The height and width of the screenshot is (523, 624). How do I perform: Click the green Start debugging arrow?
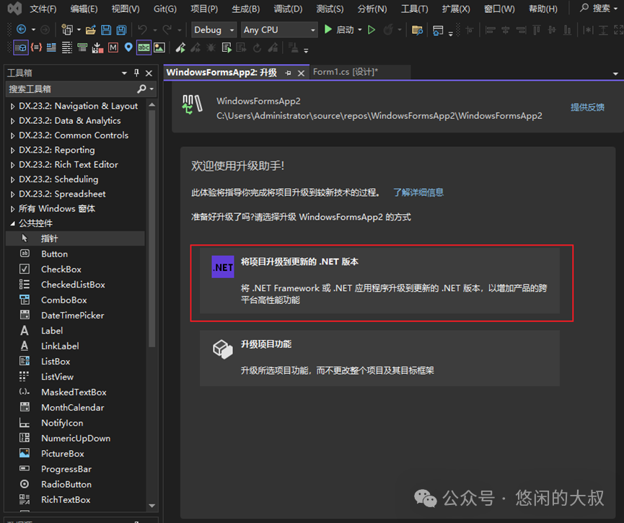click(x=328, y=30)
